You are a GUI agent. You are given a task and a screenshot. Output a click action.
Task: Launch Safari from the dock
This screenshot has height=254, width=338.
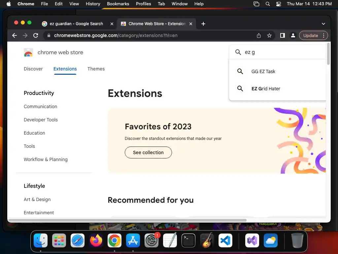[77, 240]
